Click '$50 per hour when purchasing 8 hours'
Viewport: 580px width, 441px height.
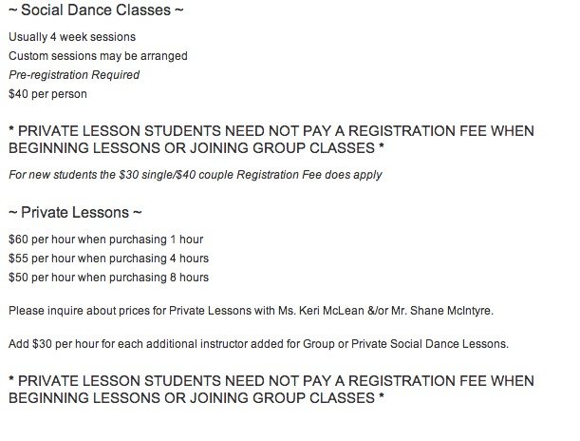(109, 278)
